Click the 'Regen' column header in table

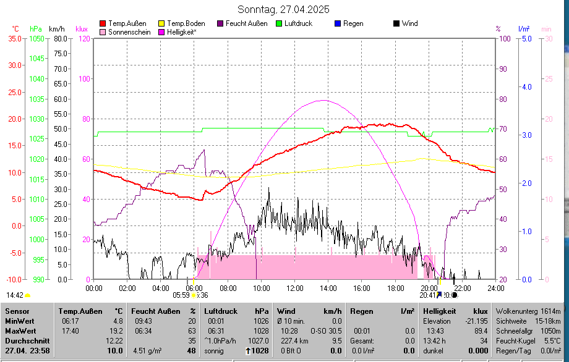[361, 311]
